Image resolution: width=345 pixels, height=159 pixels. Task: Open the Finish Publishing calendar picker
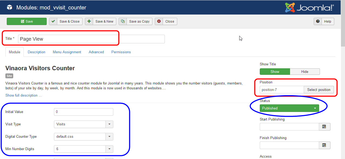click(324, 145)
